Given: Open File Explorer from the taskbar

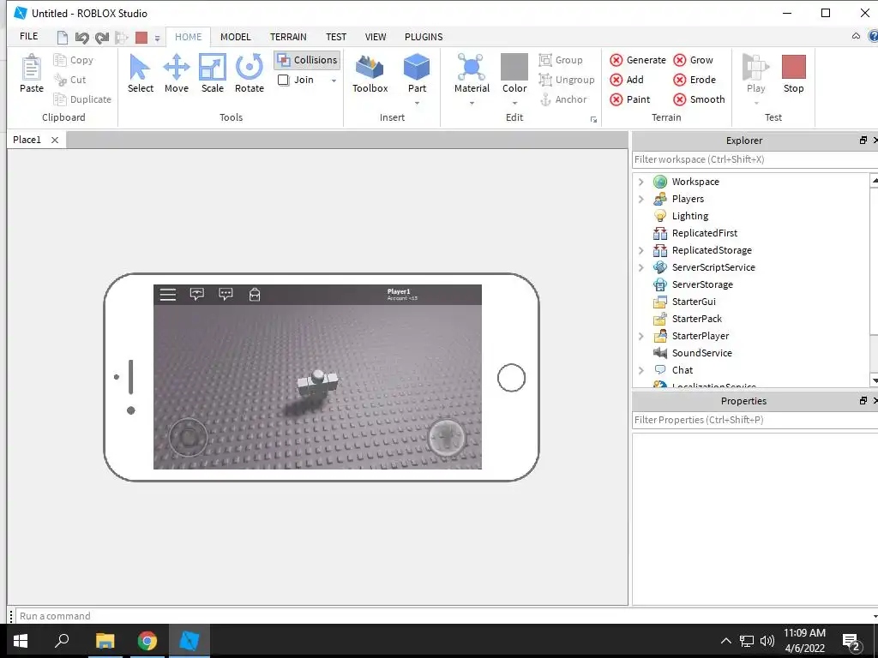Looking at the screenshot, I should (105, 641).
